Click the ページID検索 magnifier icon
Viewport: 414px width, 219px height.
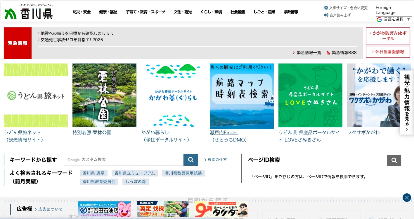pos(394,160)
